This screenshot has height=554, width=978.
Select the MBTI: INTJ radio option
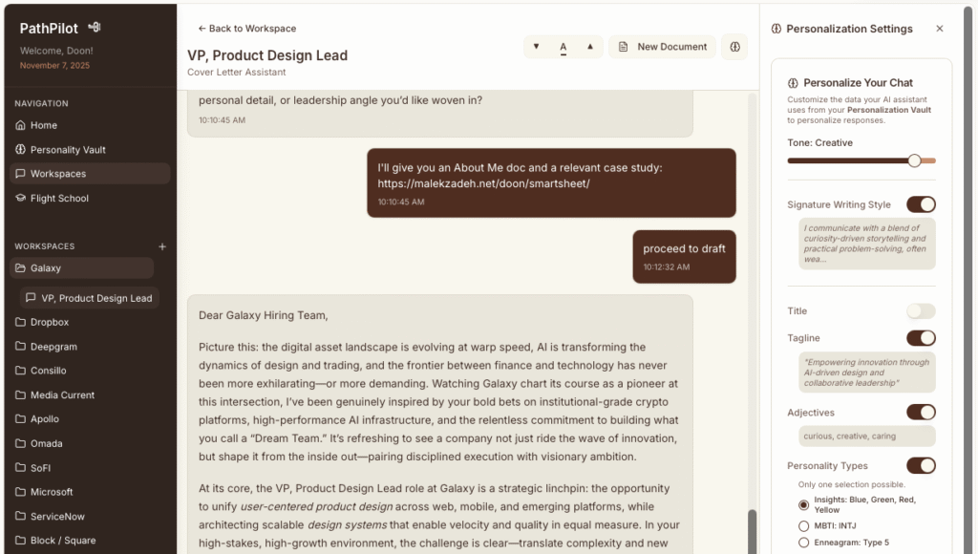point(804,525)
